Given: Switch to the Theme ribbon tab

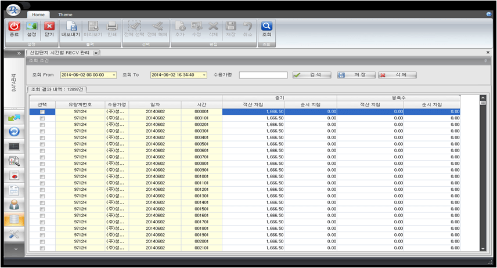Looking at the screenshot, I should point(65,14).
